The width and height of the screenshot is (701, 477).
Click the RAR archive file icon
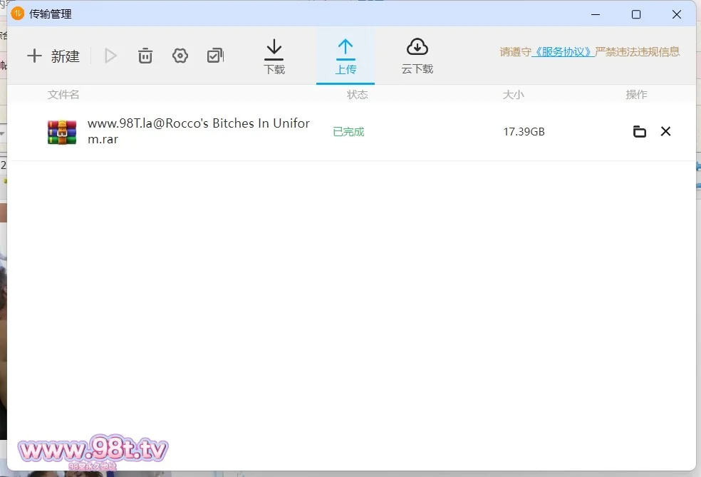click(x=62, y=132)
